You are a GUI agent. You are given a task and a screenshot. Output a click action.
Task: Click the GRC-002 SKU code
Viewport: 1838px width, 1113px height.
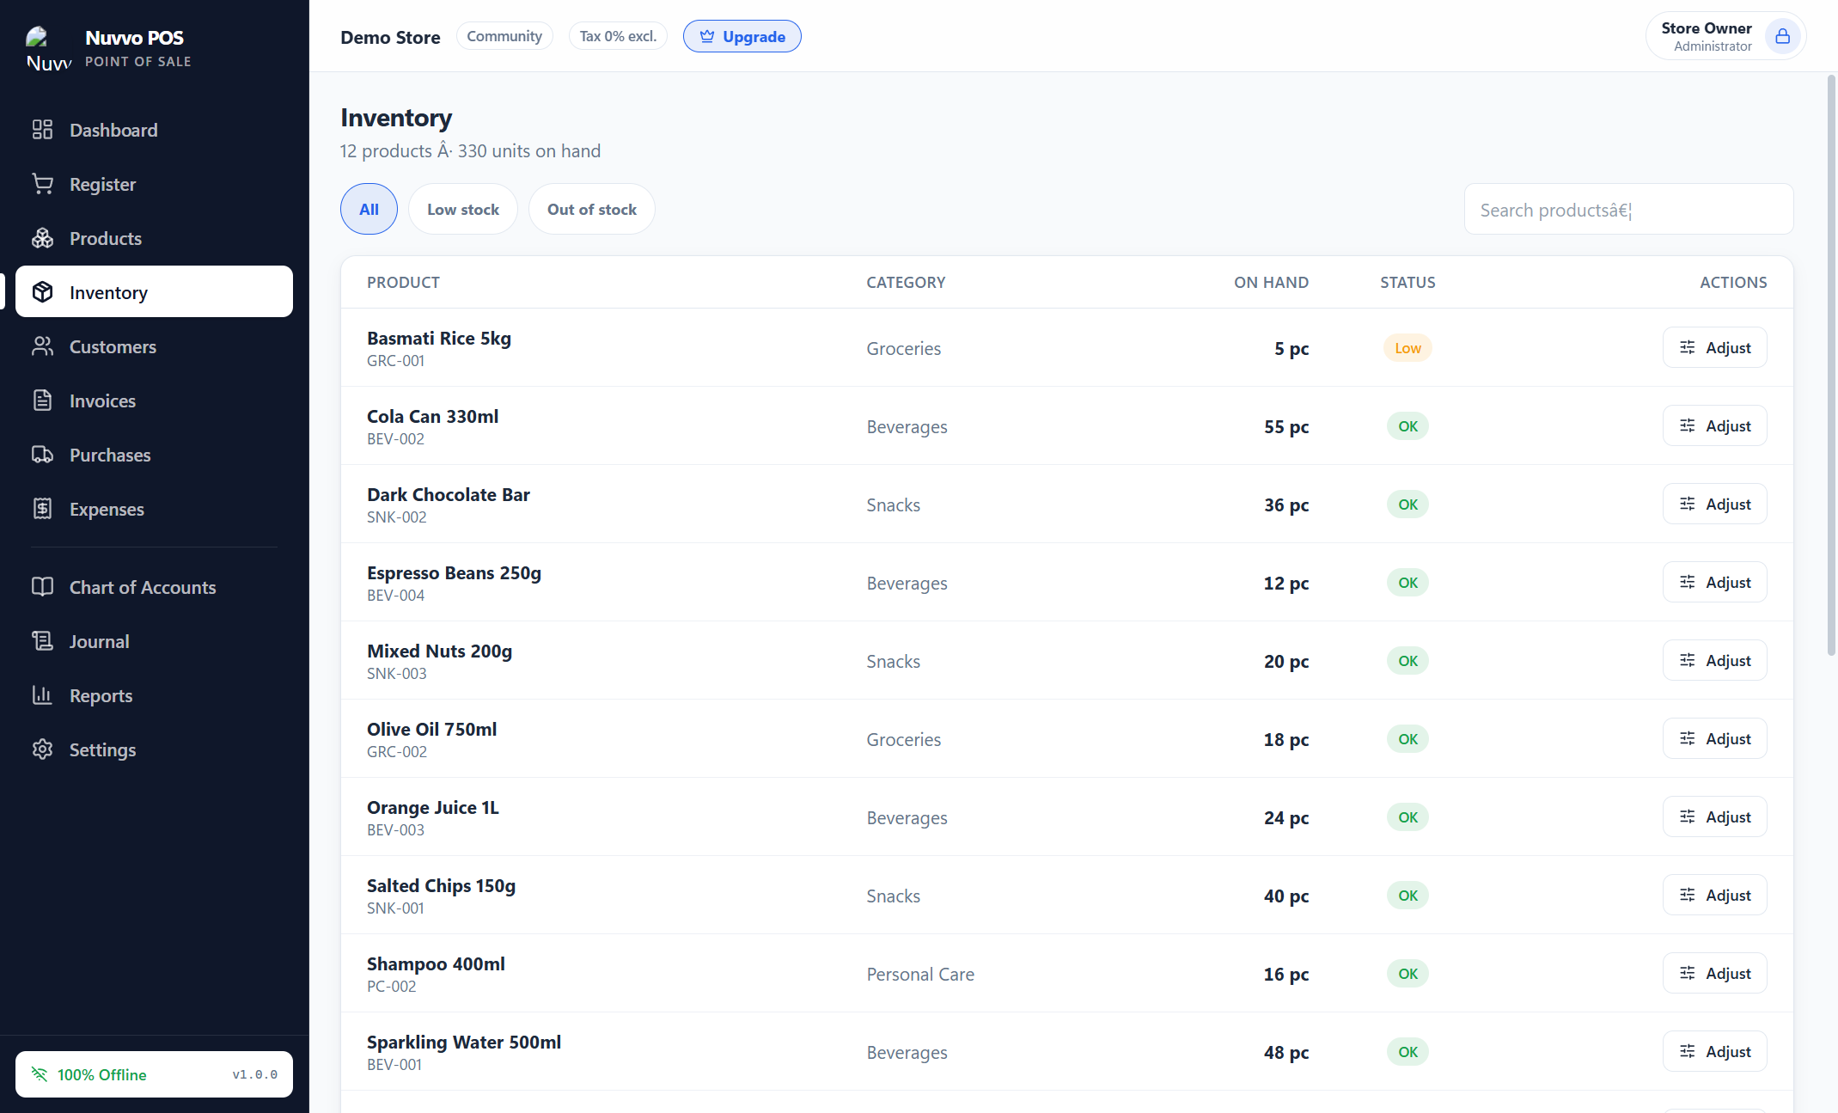coord(397,752)
